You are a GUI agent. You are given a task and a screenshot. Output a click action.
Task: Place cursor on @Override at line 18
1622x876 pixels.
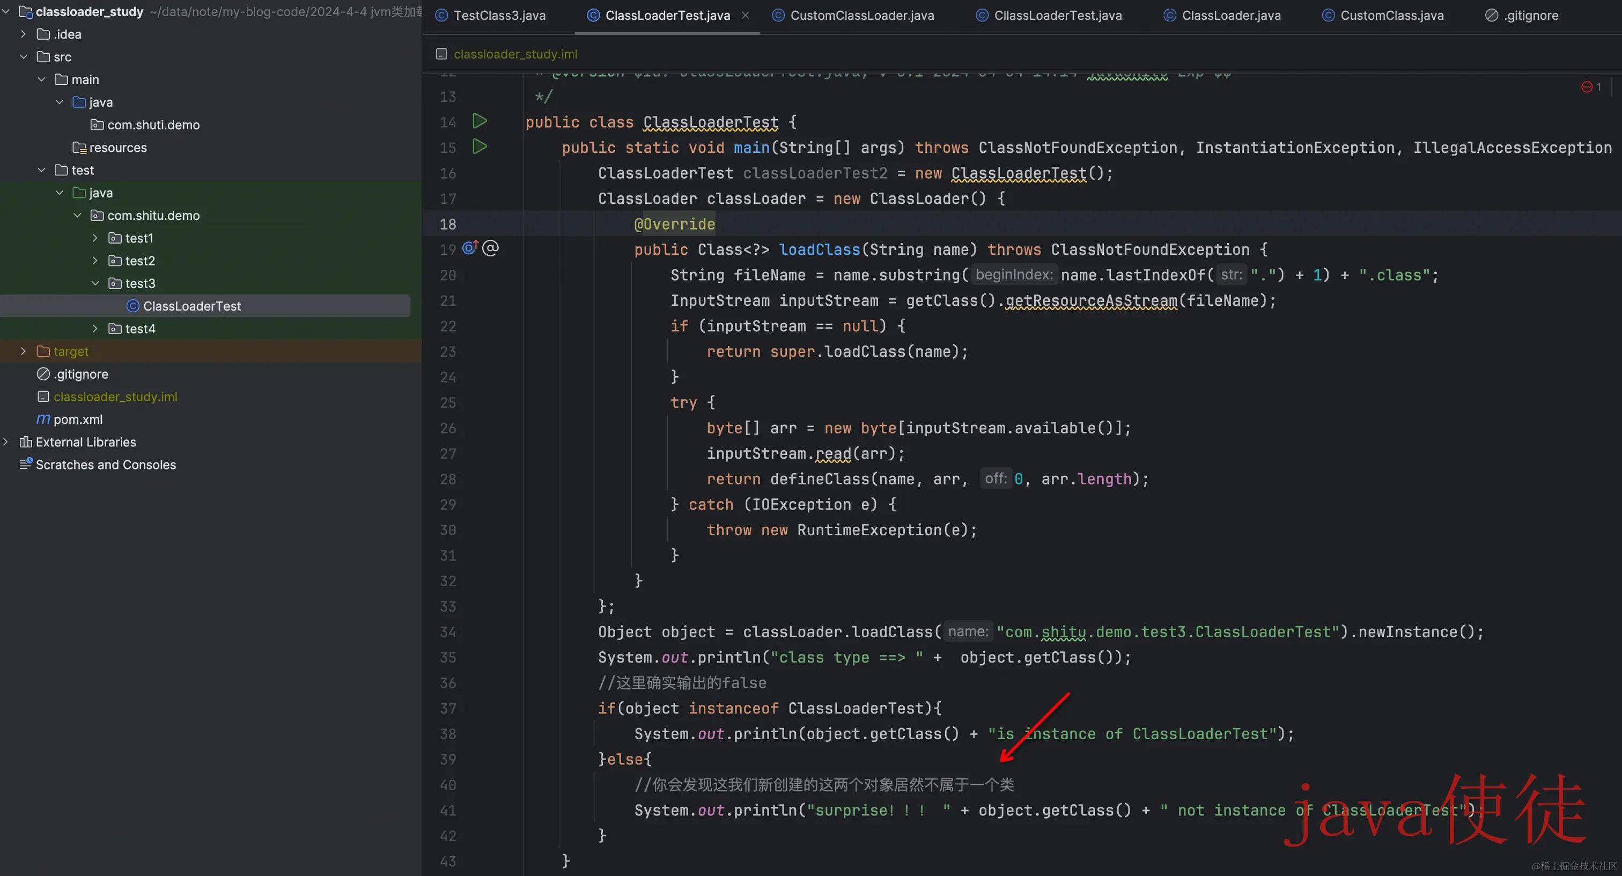(x=674, y=224)
